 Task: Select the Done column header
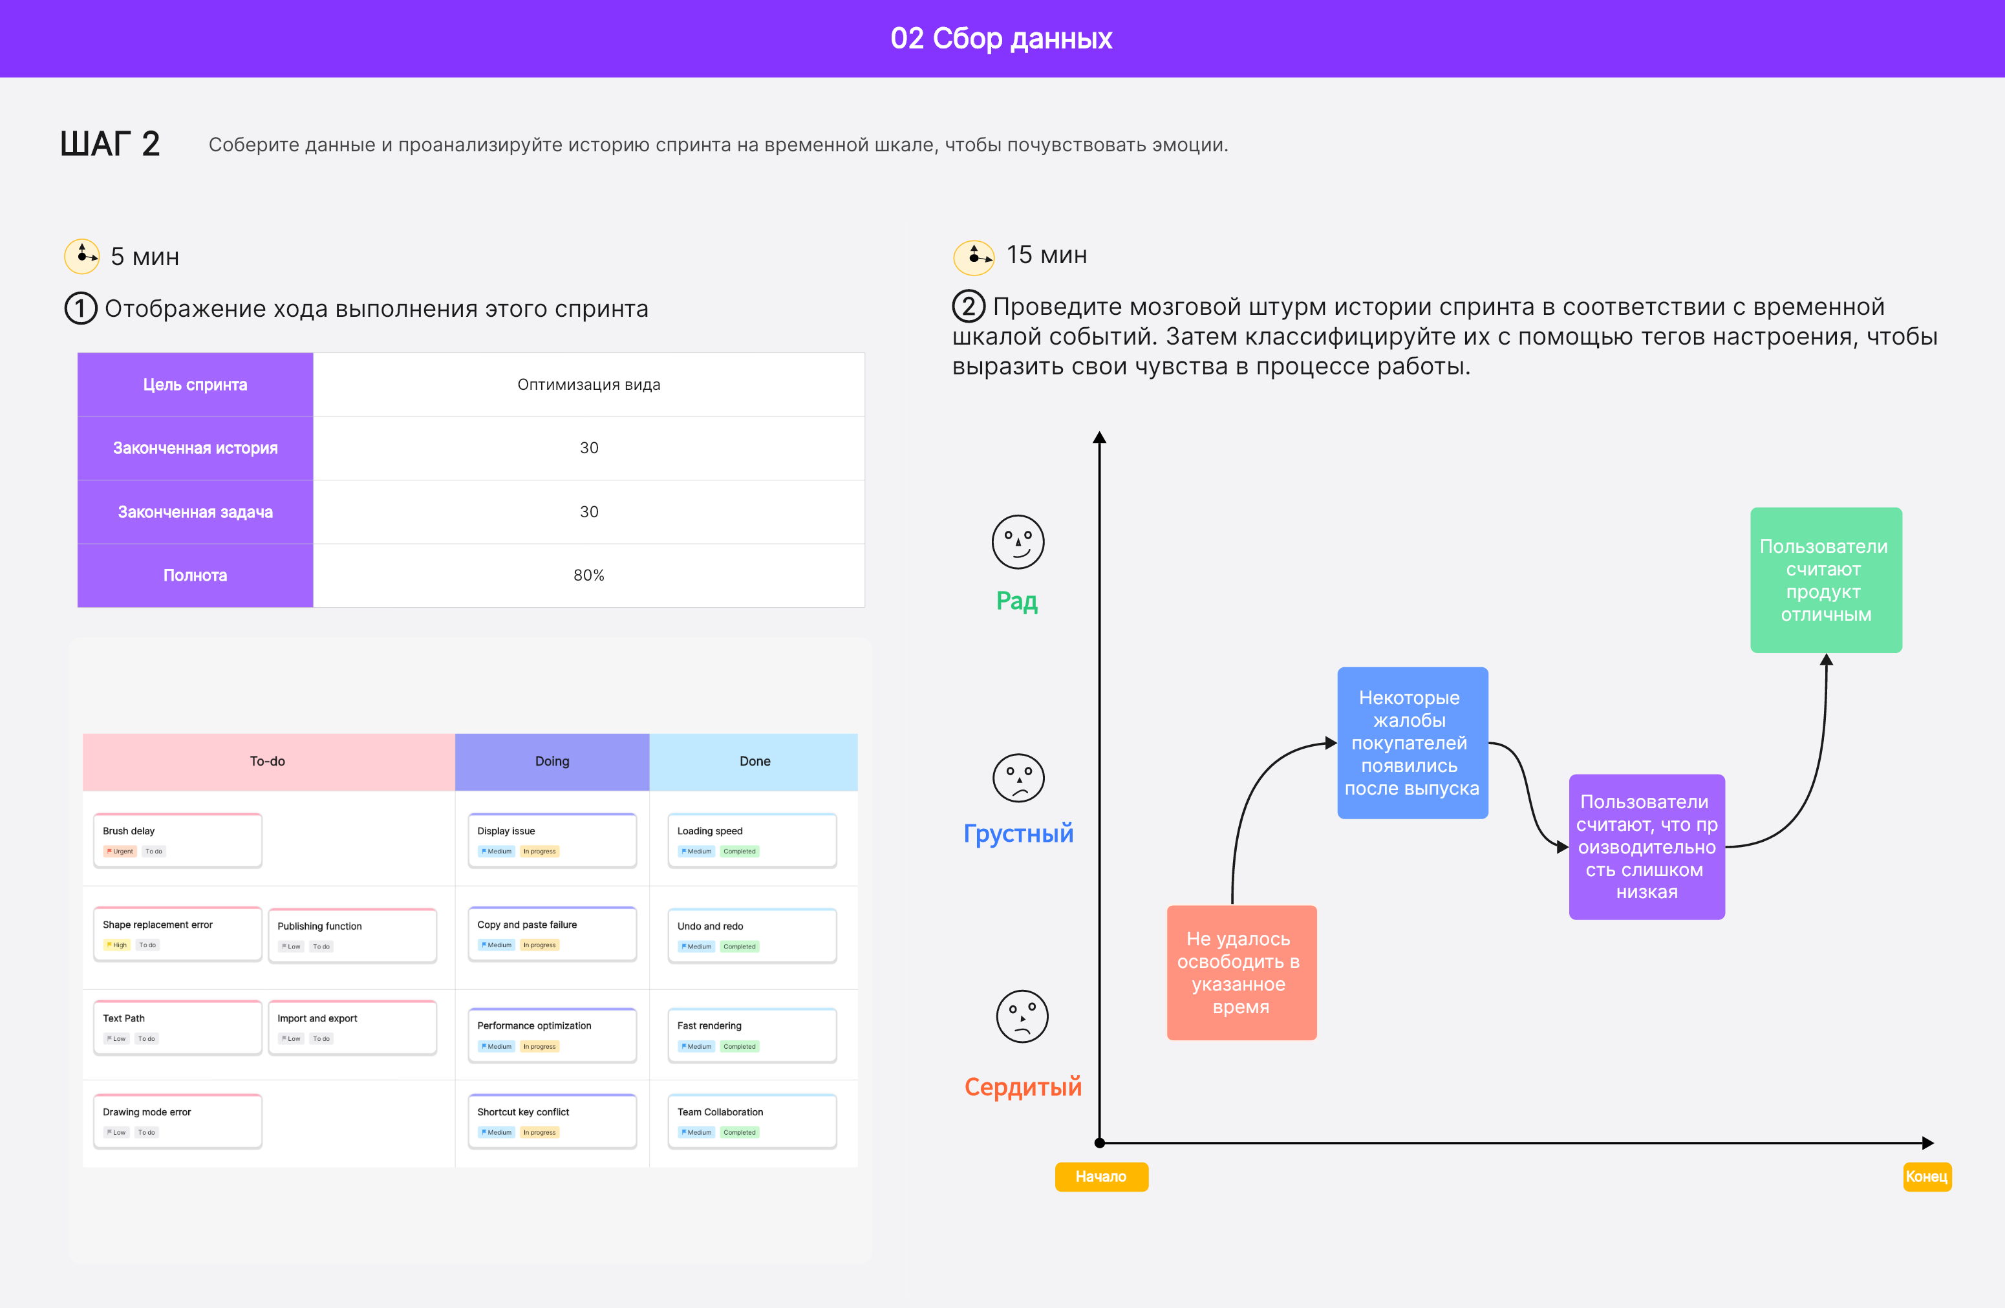[754, 762]
